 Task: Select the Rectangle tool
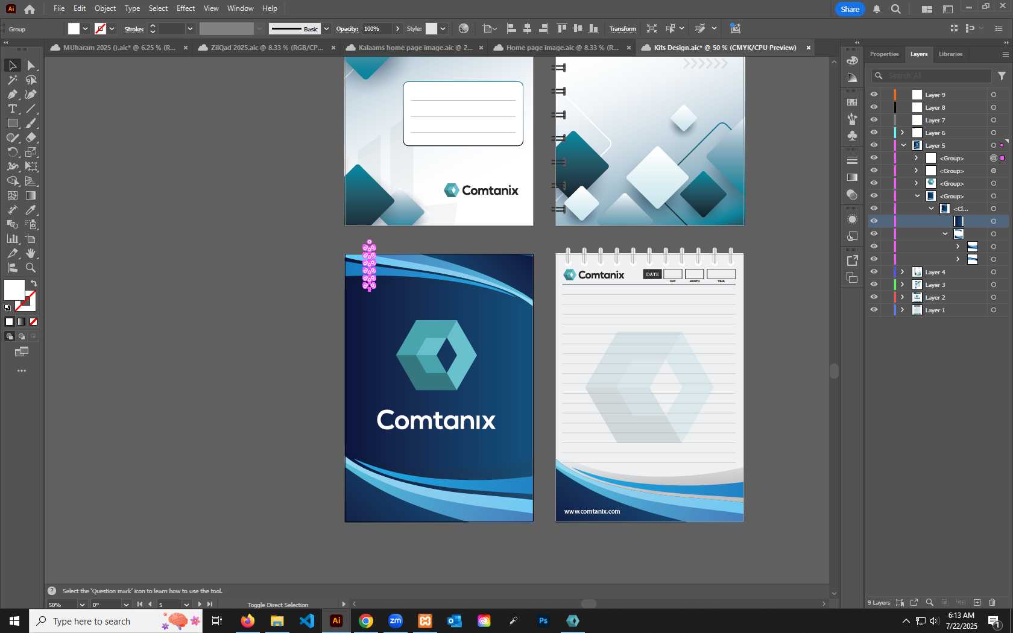point(12,123)
